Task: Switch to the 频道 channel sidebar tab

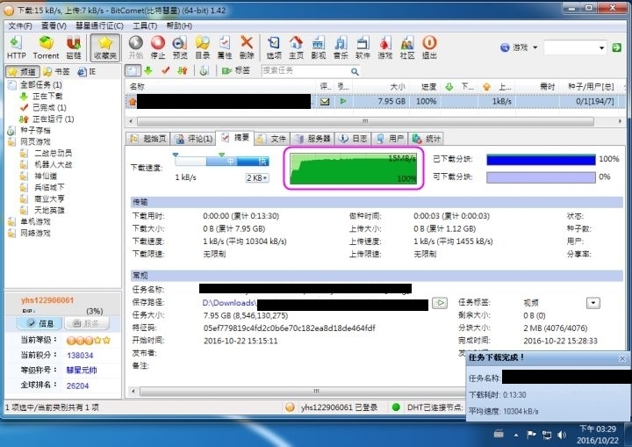Action: tap(23, 72)
